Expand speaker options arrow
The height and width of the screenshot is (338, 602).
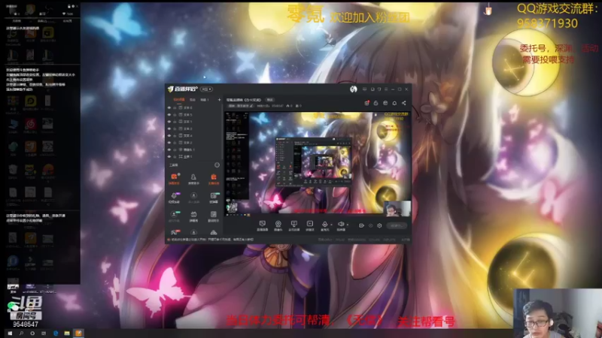pyautogui.click(x=348, y=225)
